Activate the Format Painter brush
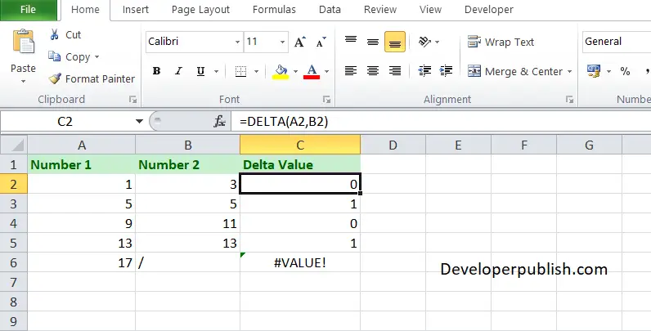Screen dimensions: 651x331 (55, 78)
